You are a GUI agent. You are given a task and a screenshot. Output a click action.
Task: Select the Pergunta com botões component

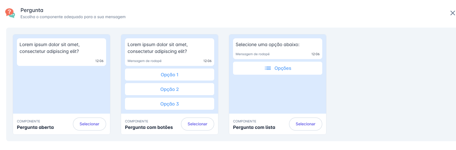tap(198, 124)
